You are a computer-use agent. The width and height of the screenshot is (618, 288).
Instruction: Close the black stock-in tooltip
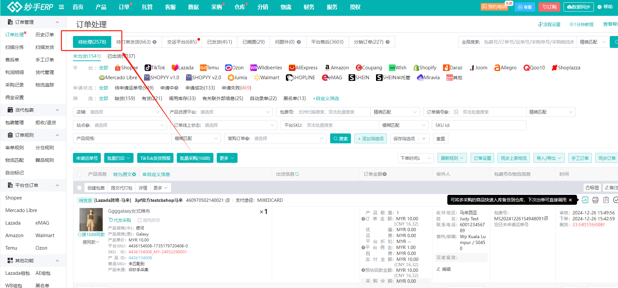pos(570,200)
